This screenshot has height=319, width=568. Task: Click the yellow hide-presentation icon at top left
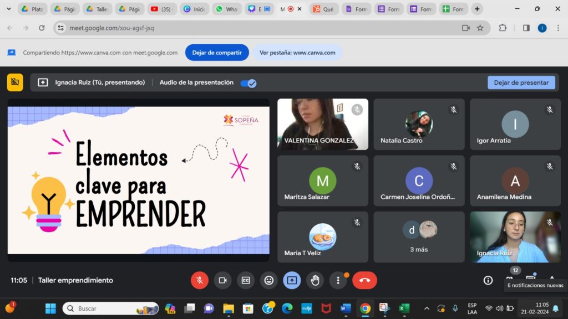[x=15, y=82]
